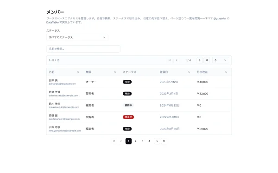Screen dimensions: 278x173
Task: Focus the 名前で検索 search field
Action: pyautogui.click(x=83, y=49)
